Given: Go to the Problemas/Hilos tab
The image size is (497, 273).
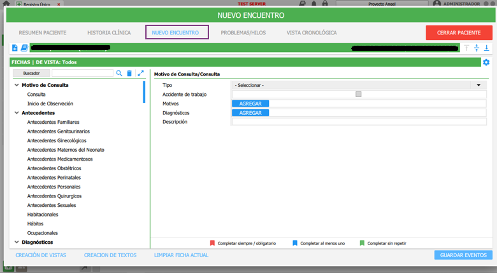Looking at the screenshot, I should 243,32.
